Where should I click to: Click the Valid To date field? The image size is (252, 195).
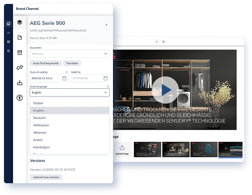pyautogui.click(x=90, y=78)
